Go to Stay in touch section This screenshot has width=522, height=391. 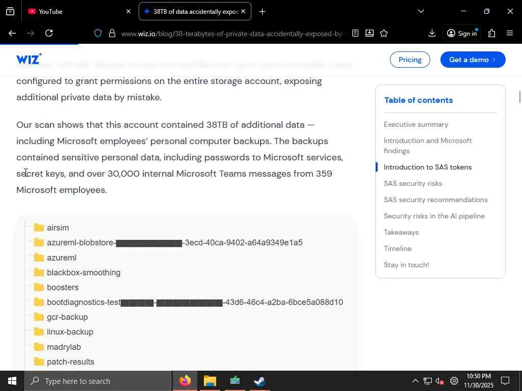click(406, 265)
